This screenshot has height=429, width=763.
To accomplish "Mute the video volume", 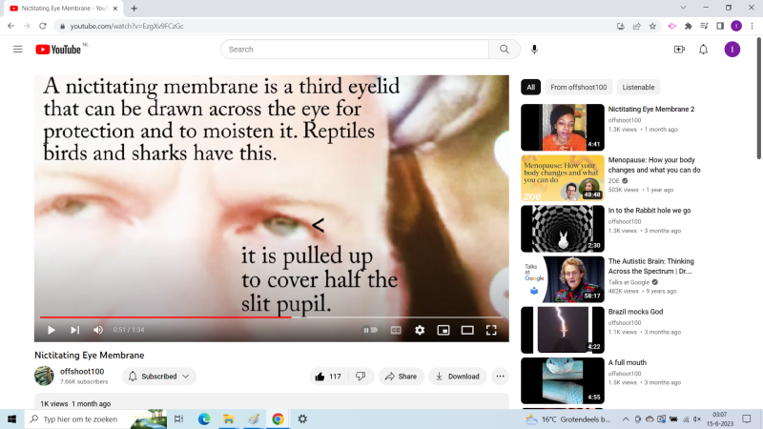I will click(98, 330).
